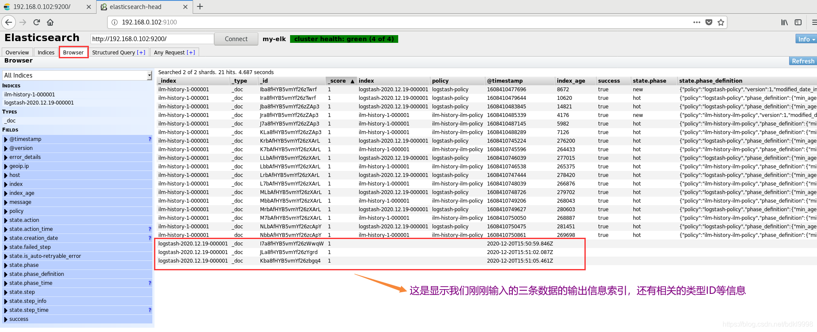The height and width of the screenshot is (332, 817).
Task: Open the Library icon in toolbar
Action: click(x=784, y=22)
